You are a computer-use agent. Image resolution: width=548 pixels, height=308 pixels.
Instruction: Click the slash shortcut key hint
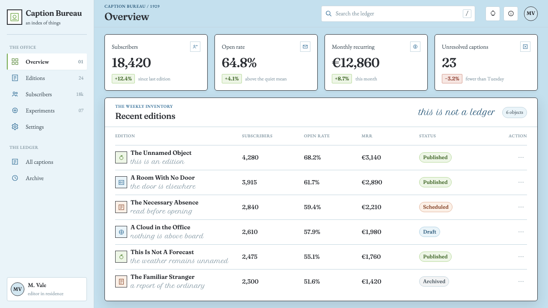tap(467, 14)
